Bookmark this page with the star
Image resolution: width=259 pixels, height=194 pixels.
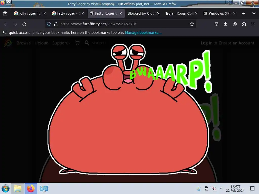pos(192,24)
